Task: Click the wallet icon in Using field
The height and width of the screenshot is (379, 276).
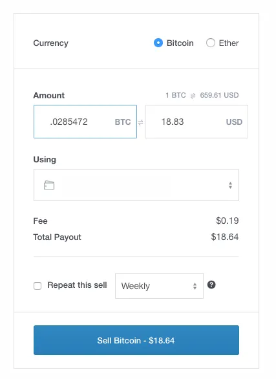Action: (x=49, y=185)
